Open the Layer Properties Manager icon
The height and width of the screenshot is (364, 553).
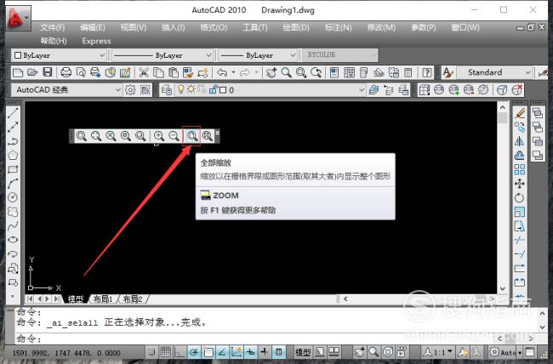[166, 90]
